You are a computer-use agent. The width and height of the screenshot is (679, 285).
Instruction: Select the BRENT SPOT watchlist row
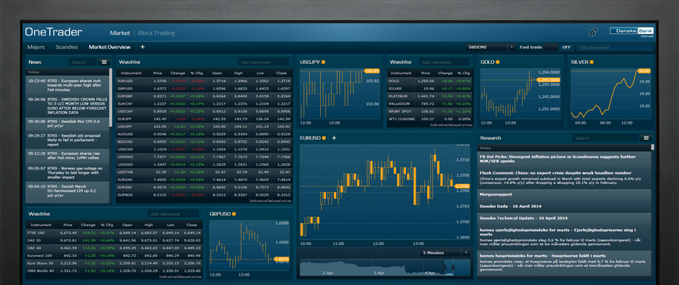click(430, 111)
